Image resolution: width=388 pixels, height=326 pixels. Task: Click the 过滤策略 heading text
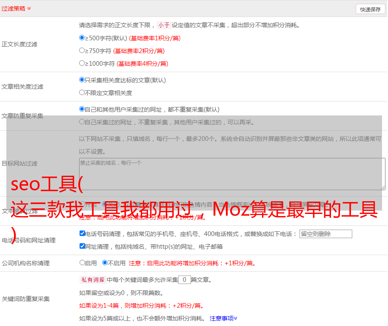pos(13,8)
